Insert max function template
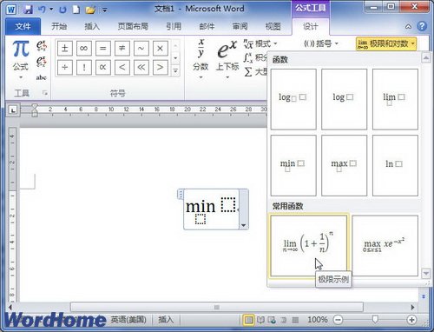This screenshot has width=434, height=332. click(345, 165)
